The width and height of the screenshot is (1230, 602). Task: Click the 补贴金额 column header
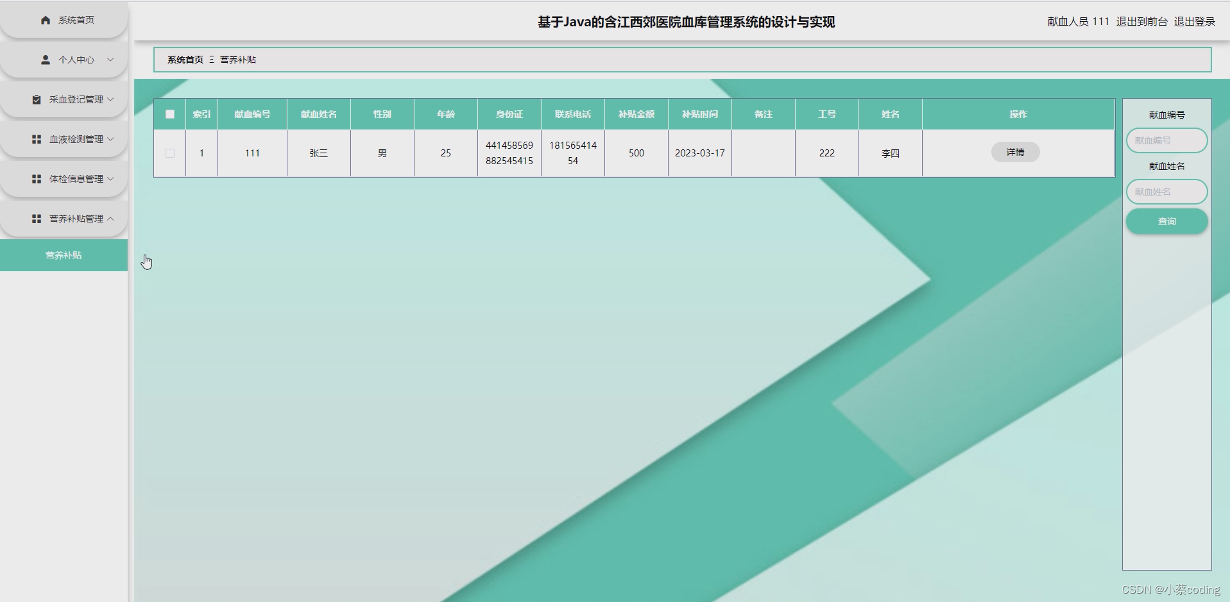pos(636,114)
